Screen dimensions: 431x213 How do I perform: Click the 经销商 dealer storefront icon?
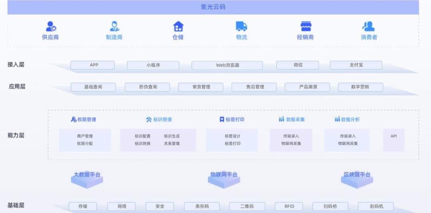point(306,26)
